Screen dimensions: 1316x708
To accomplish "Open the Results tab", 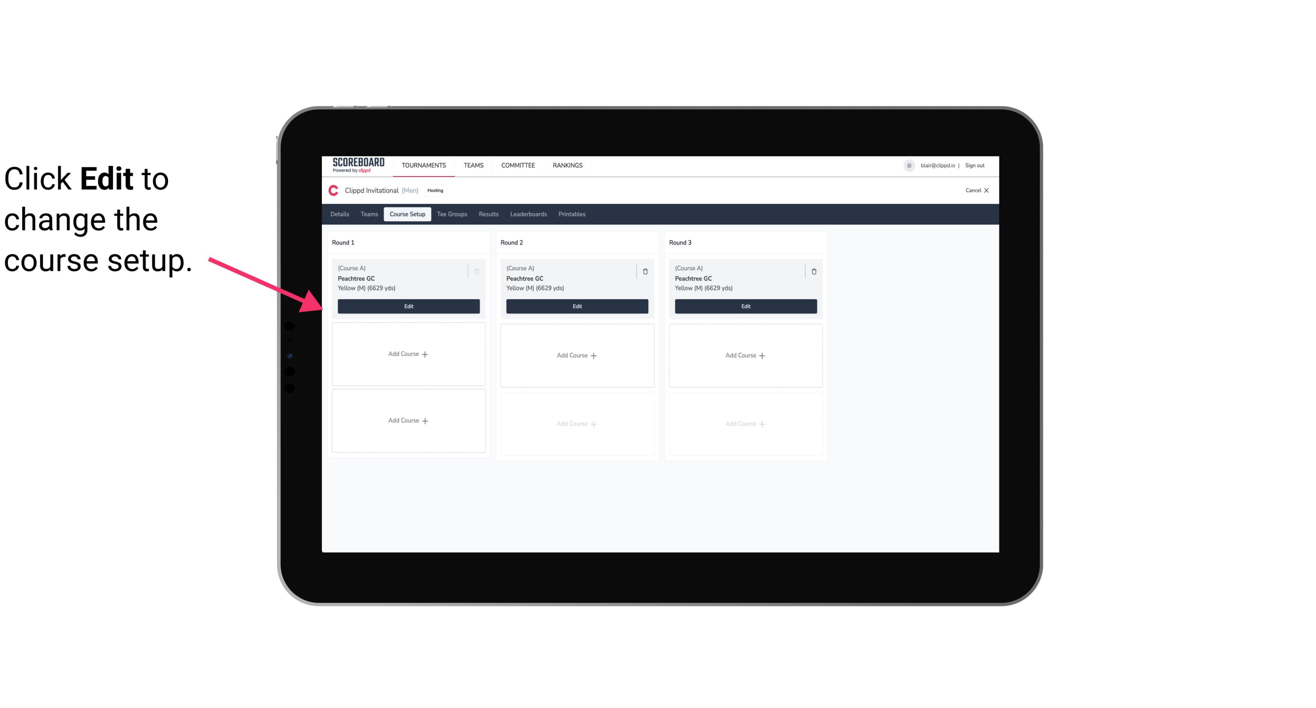I will 489,214.
